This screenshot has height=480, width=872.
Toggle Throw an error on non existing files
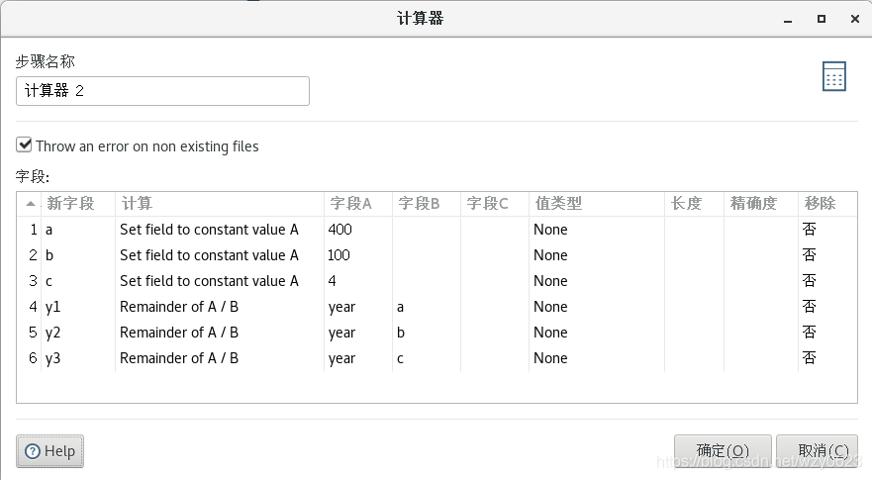pyautogui.click(x=24, y=145)
